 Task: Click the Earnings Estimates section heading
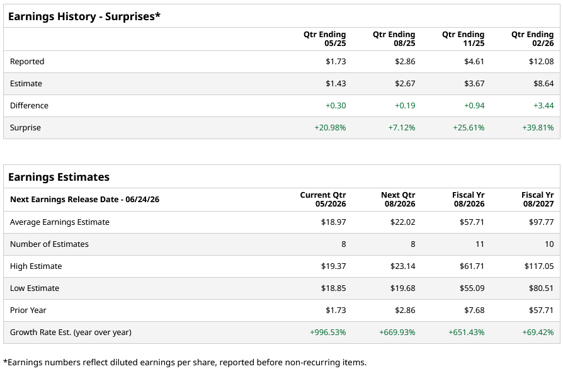59,177
